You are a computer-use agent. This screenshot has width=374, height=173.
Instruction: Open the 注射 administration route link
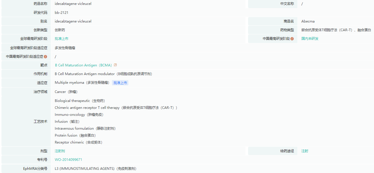(x=305, y=151)
